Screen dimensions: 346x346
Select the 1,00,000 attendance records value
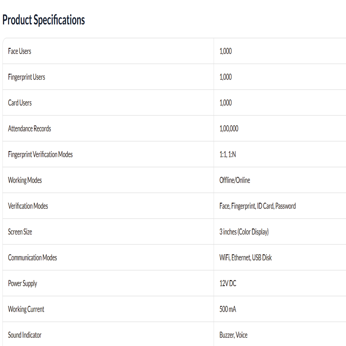coord(229,129)
